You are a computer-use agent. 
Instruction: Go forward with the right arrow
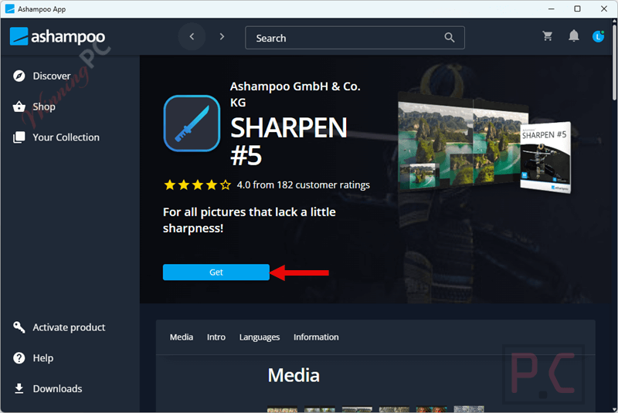click(x=222, y=36)
